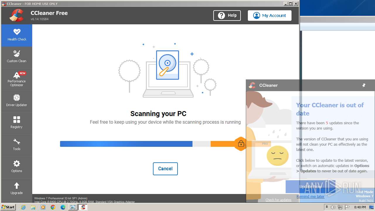Image resolution: width=375 pixels, height=211 pixels.
Task: Click the sad face emoji in popup
Action: point(277,155)
